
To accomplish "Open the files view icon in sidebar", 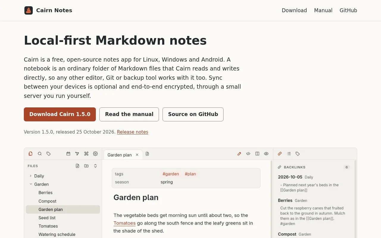I will pos(30,154).
